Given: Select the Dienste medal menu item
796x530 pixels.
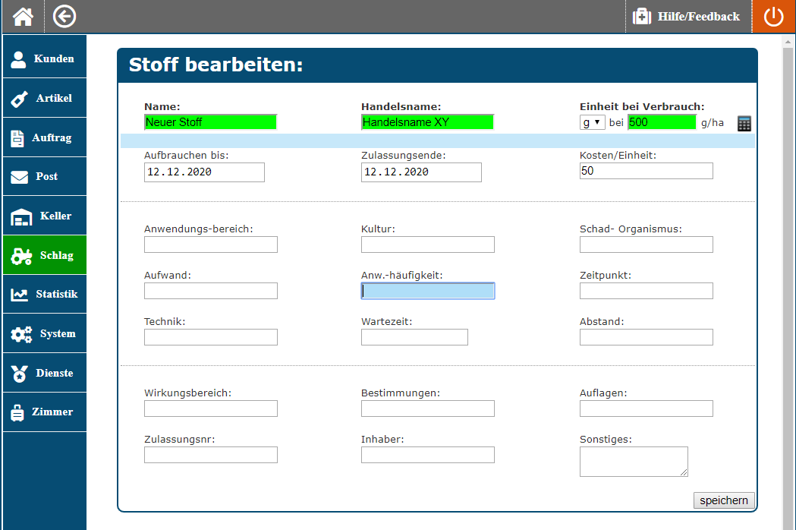Looking at the screenshot, I should (x=44, y=373).
